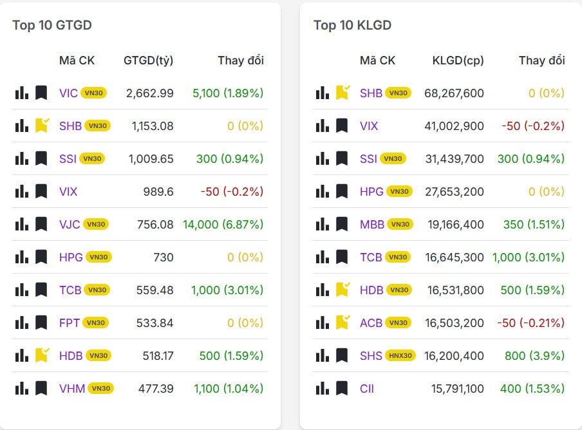Click chart icon beside SHS row
This screenshot has height=430, width=582.
pos(323,355)
